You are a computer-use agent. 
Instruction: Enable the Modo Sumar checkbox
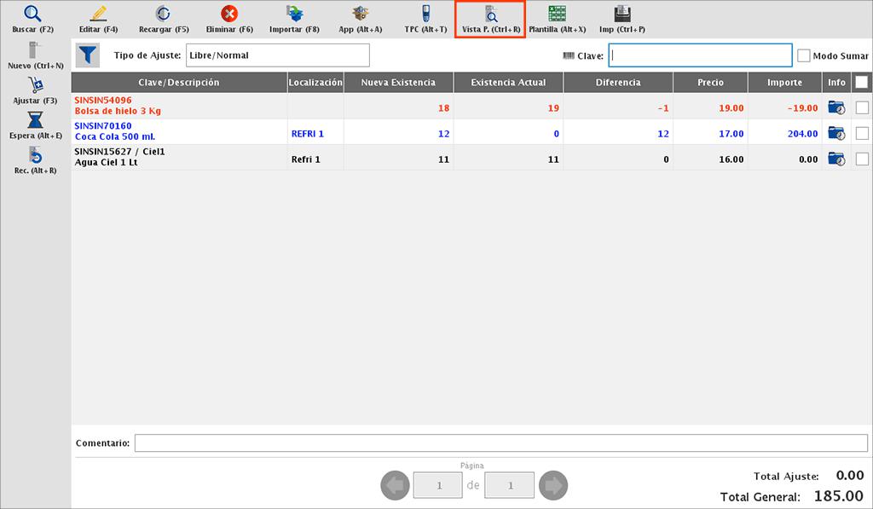coord(804,55)
